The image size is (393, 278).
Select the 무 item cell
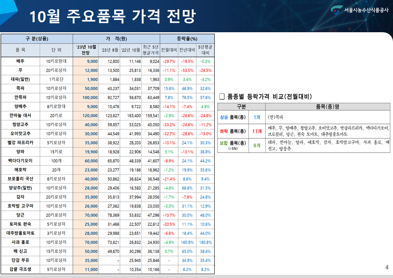tap(20, 70)
